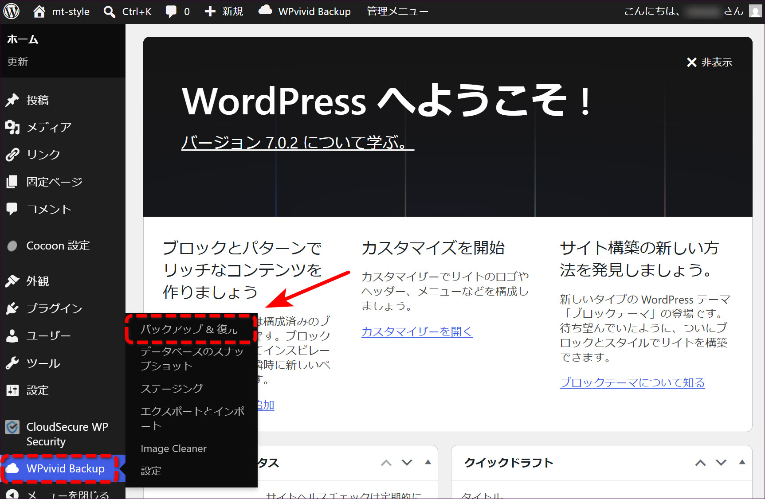Click the クイックドラフト widget title
The image size is (765, 499).
click(509, 463)
